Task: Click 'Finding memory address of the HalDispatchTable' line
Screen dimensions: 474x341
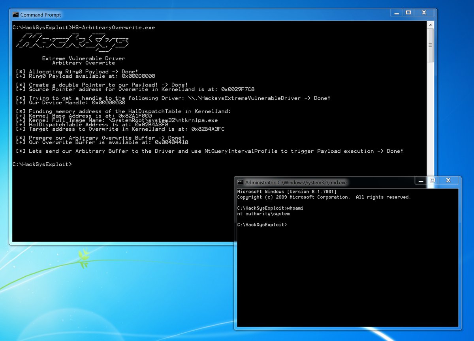Action: click(123, 111)
